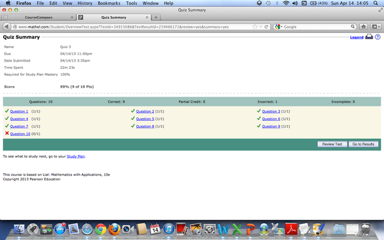Open a new tab with the plus button
The width and height of the screenshot is (384, 240).
156,17
